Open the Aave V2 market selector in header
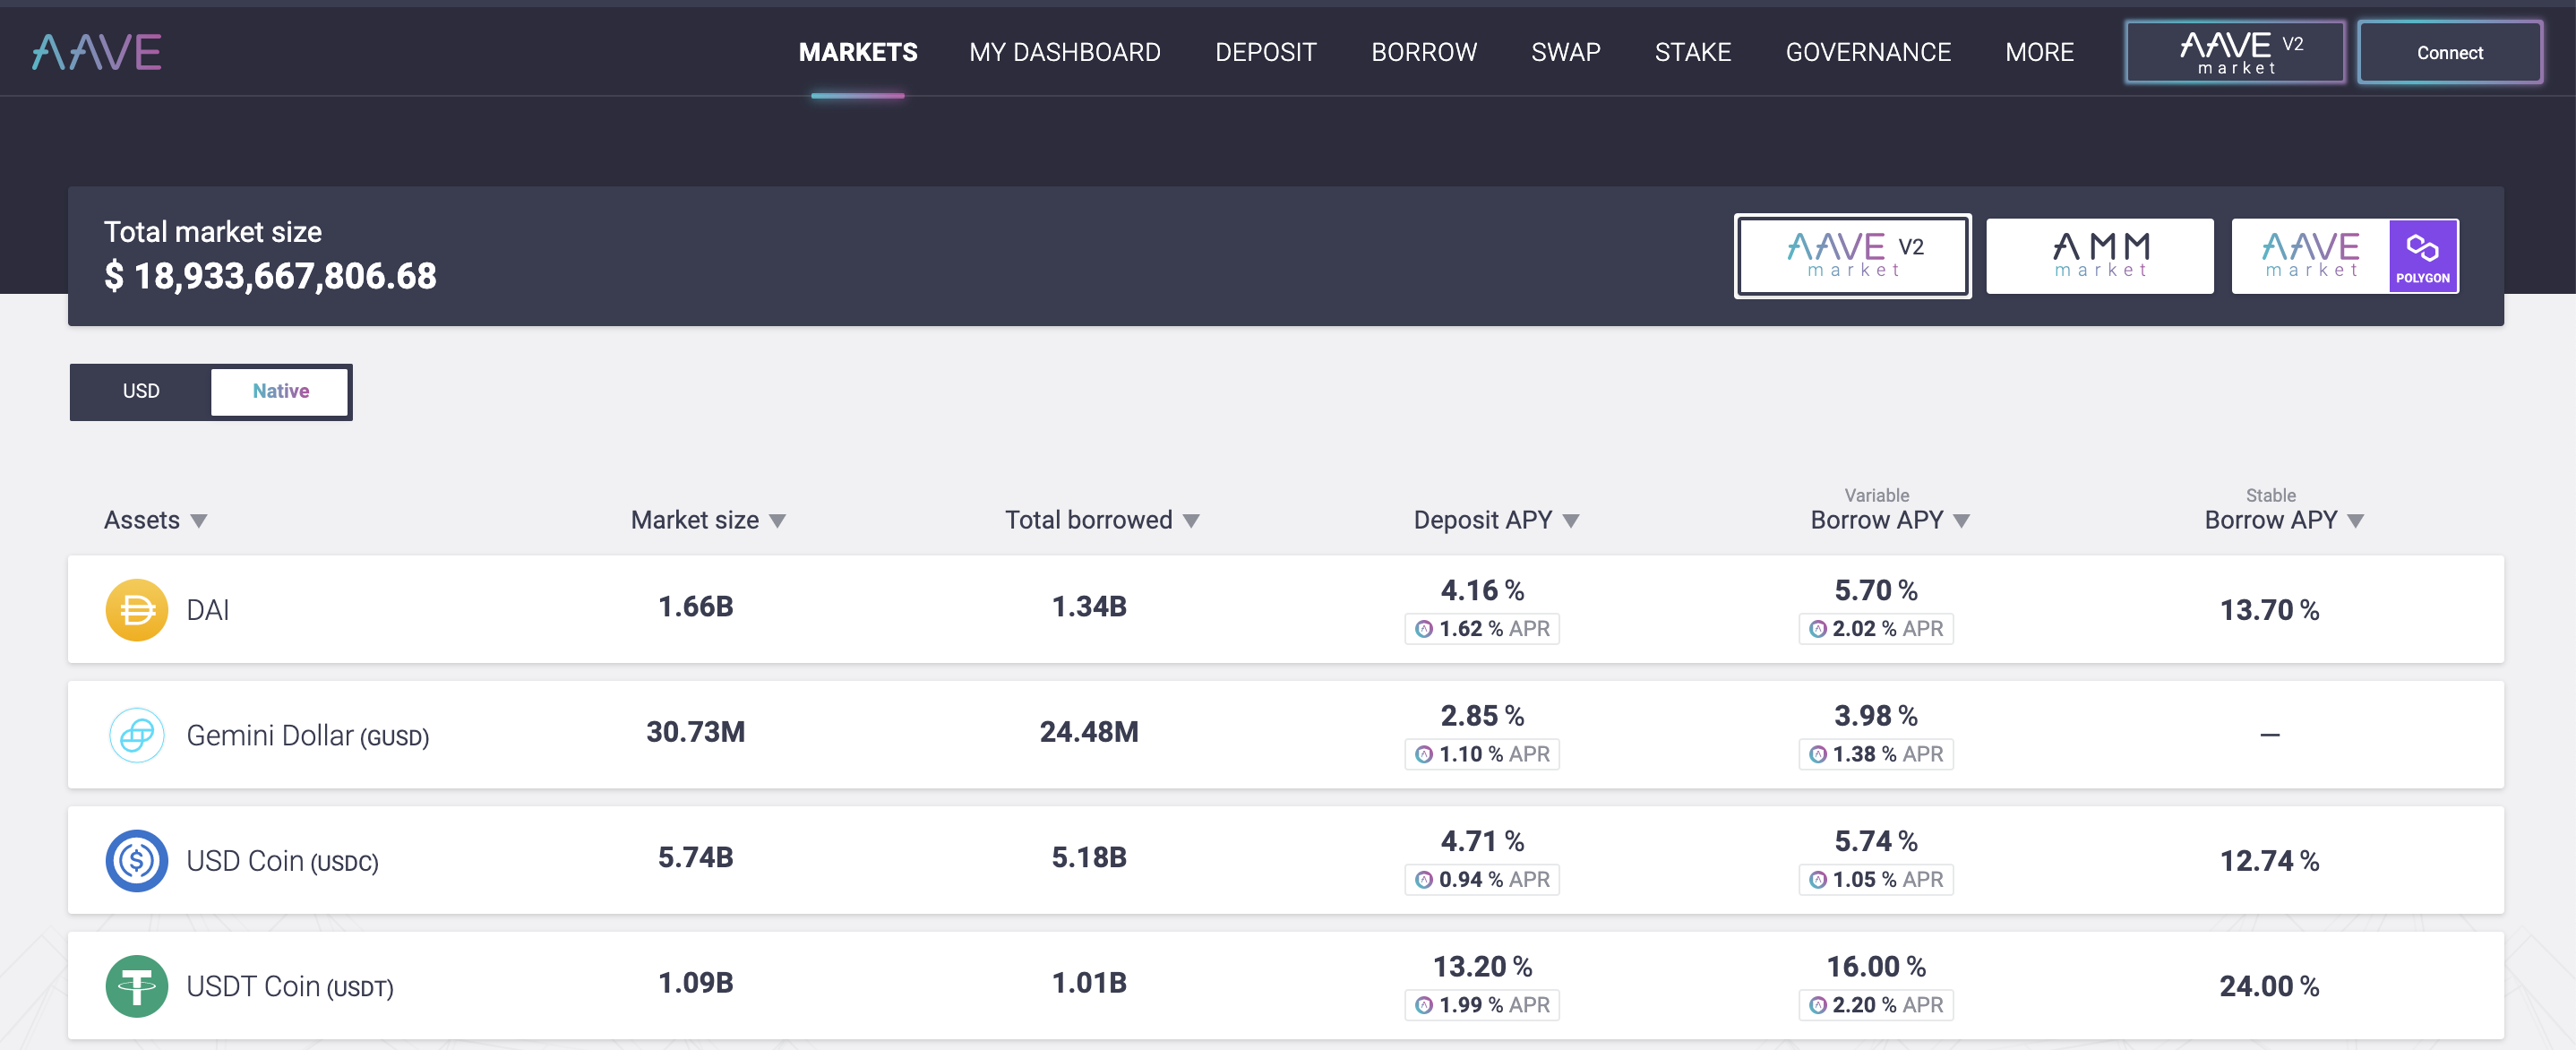2576x1050 pixels. click(2234, 52)
